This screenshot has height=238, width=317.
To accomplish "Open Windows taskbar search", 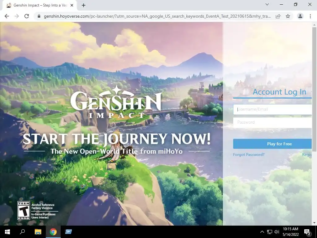I will tap(22, 232).
